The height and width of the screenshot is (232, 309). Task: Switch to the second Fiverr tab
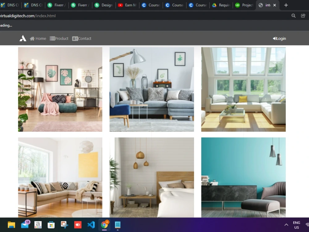(x=80, y=5)
